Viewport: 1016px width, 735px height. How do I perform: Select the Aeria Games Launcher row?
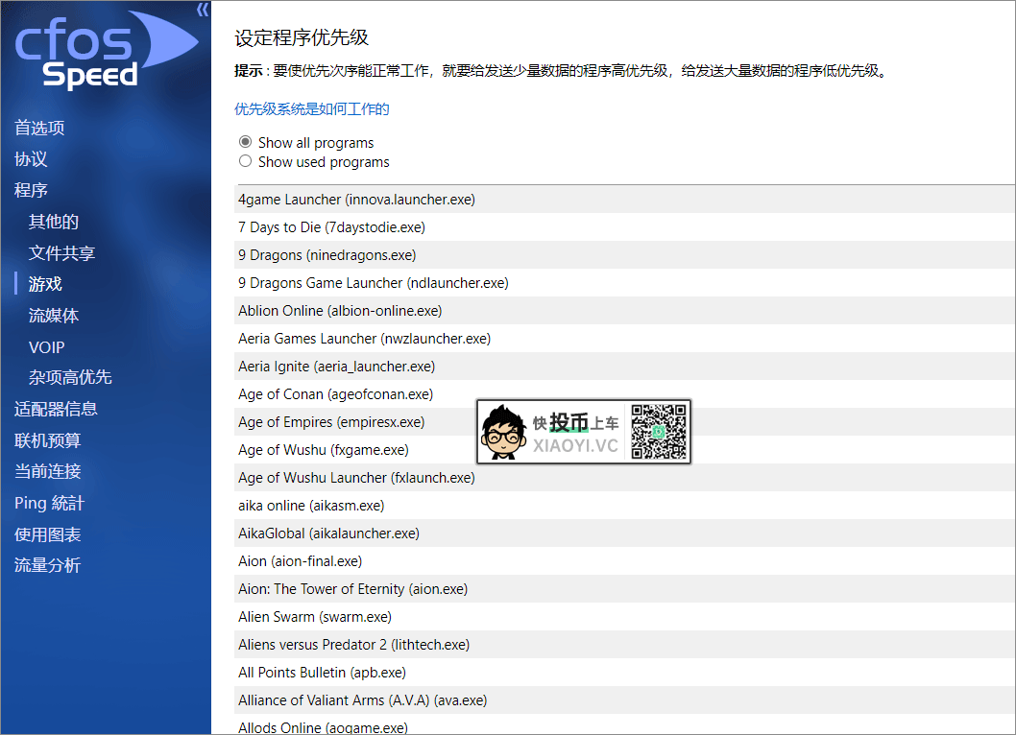pyautogui.click(x=624, y=339)
